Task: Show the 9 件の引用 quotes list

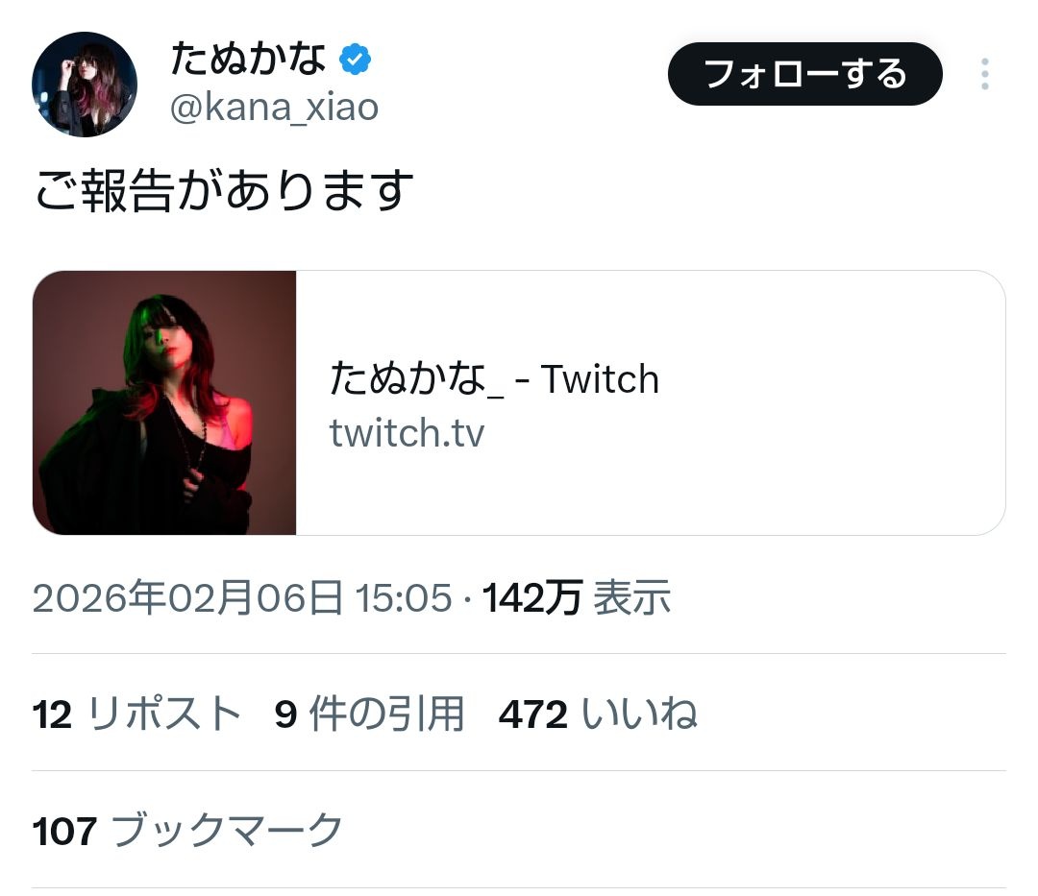Action: 369,714
